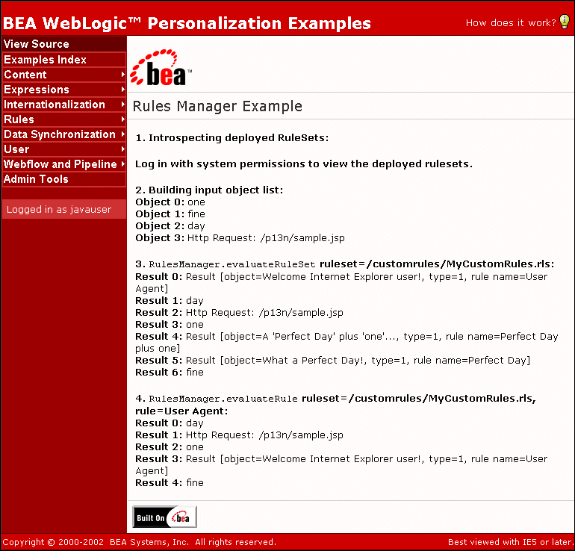Viewport: 575px width, 551px height.
Task: Select the Content menu item
Action: [63, 75]
